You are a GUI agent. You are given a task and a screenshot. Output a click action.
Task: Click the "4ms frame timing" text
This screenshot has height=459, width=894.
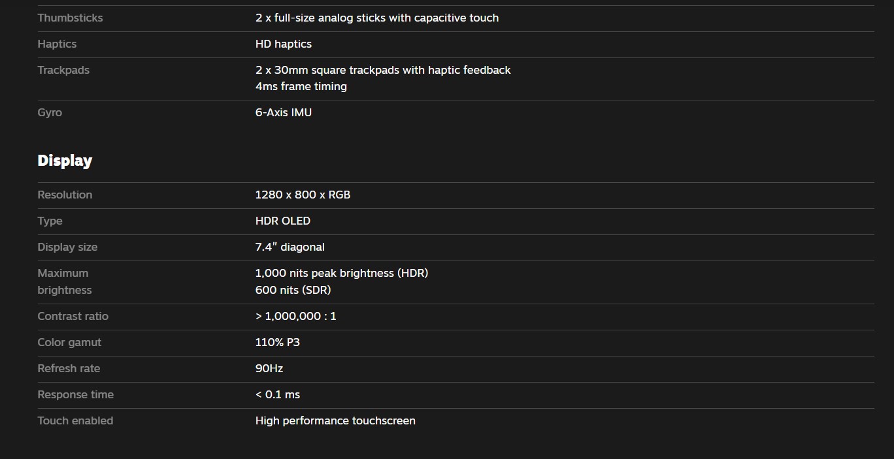pyautogui.click(x=301, y=86)
